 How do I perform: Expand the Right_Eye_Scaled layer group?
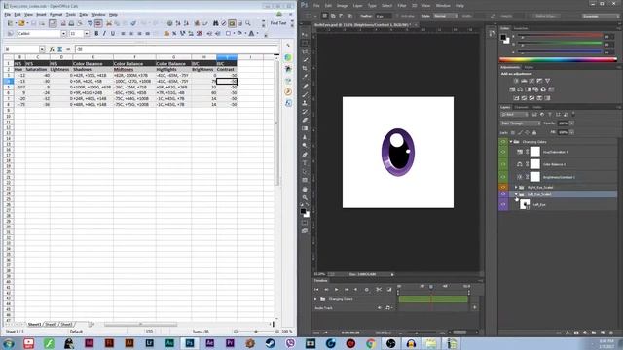[516, 187]
